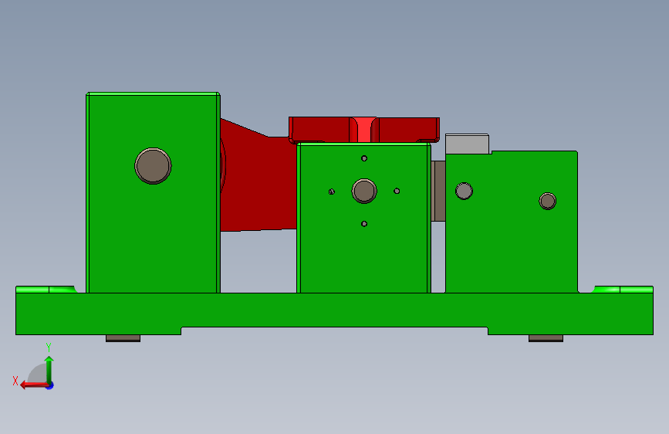This screenshot has height=434, width=669.
Task: Select the grey block on top of the right green block
Action: (467, 144)
